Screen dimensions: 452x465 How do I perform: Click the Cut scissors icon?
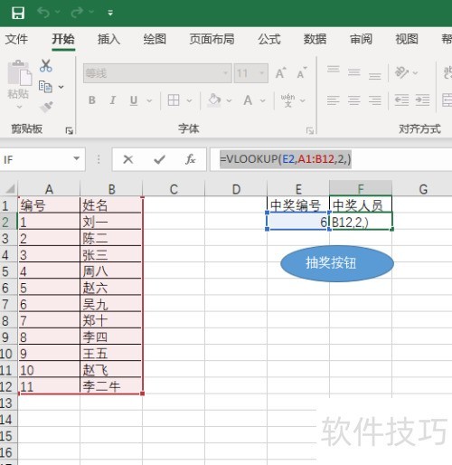[46, 65]
